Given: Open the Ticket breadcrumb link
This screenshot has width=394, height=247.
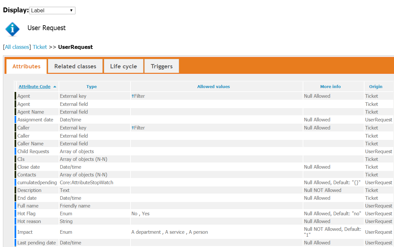Looking at the screenshot, I should pyautogui.click(x=40, y=47).
